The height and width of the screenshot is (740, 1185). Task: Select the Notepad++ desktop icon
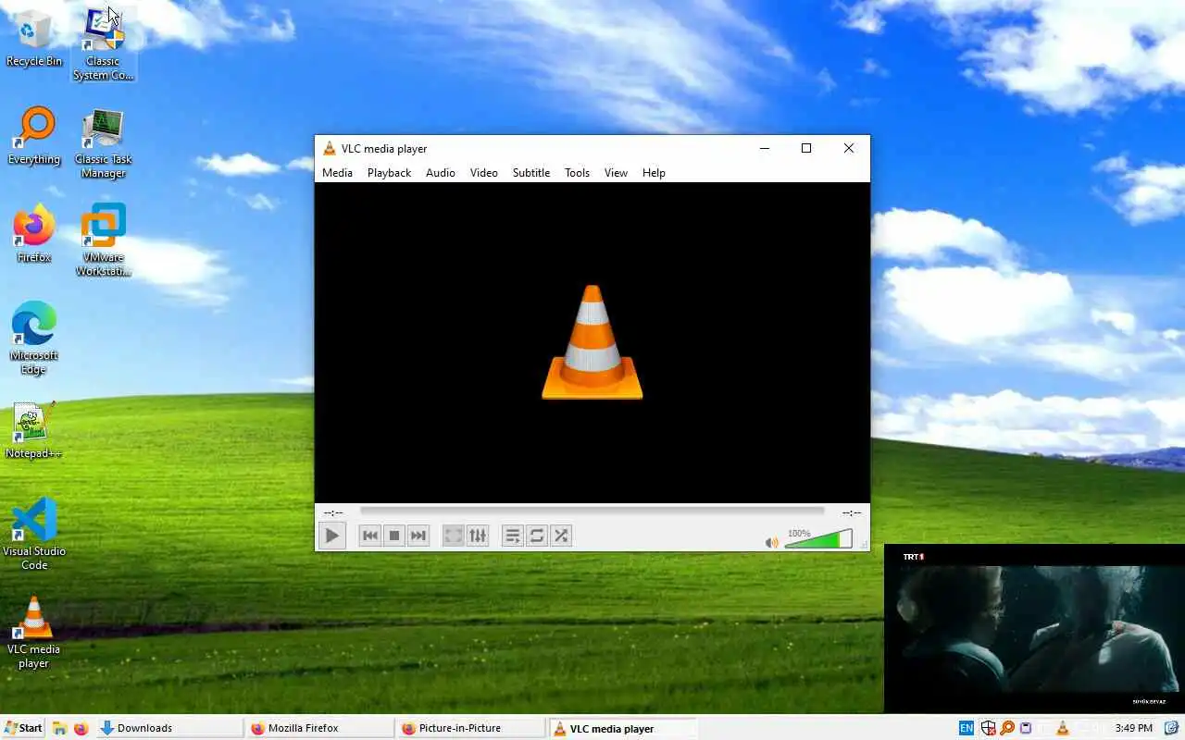34,431
